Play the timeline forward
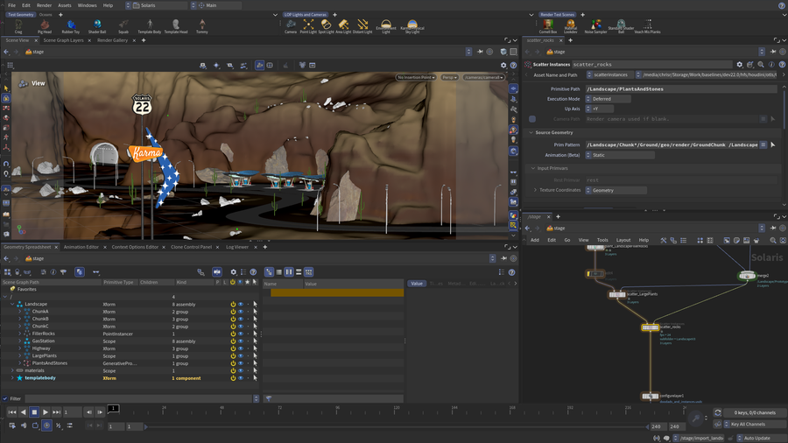 46,412
